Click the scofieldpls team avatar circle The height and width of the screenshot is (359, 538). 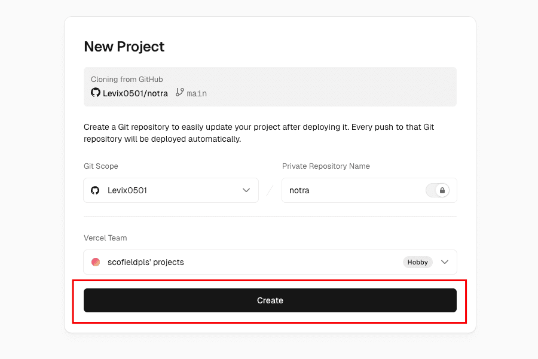tap(96, 262)
